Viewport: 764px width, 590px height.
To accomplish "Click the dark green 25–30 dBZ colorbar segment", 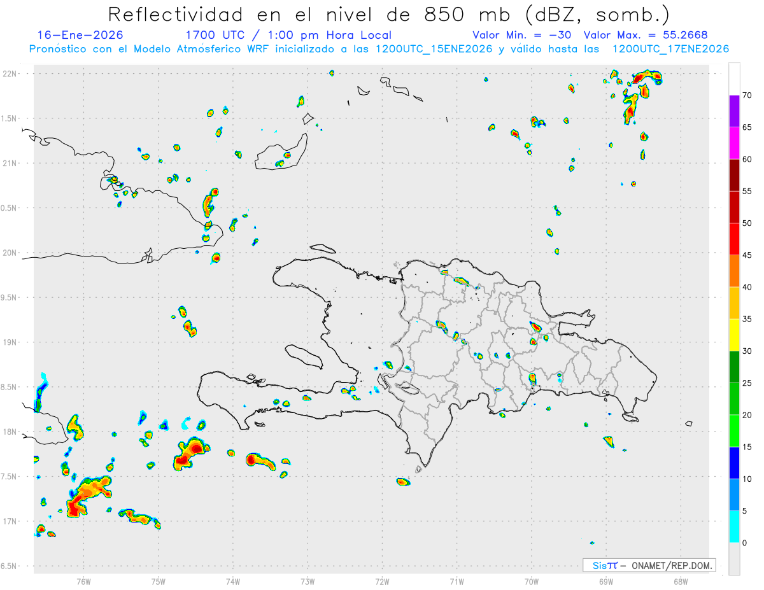I will pyautogui.click(x=734, y=367).
